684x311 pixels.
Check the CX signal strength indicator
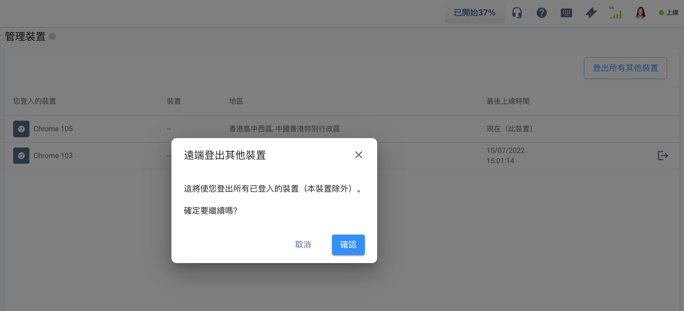(615, 13)
